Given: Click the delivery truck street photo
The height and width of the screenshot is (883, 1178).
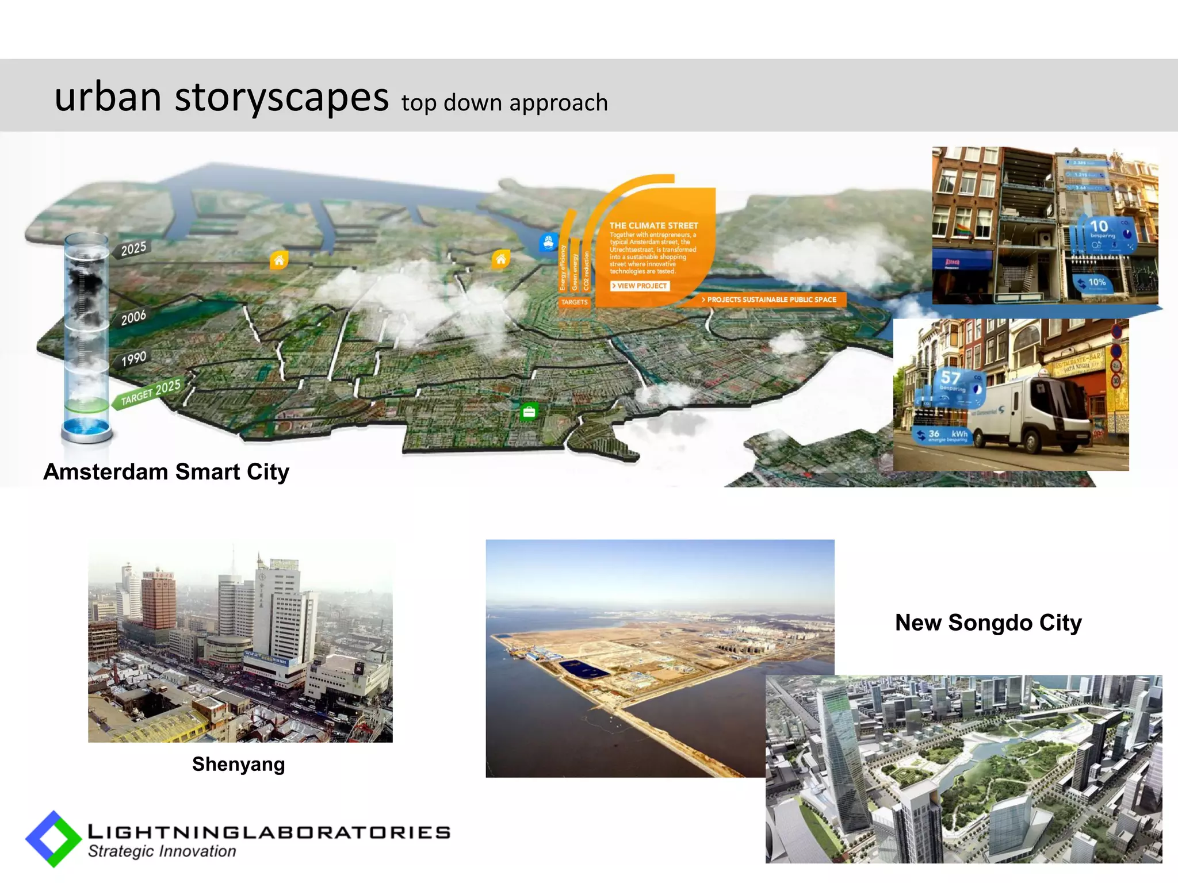Looking at the screenshot, I should [1011, 395].
